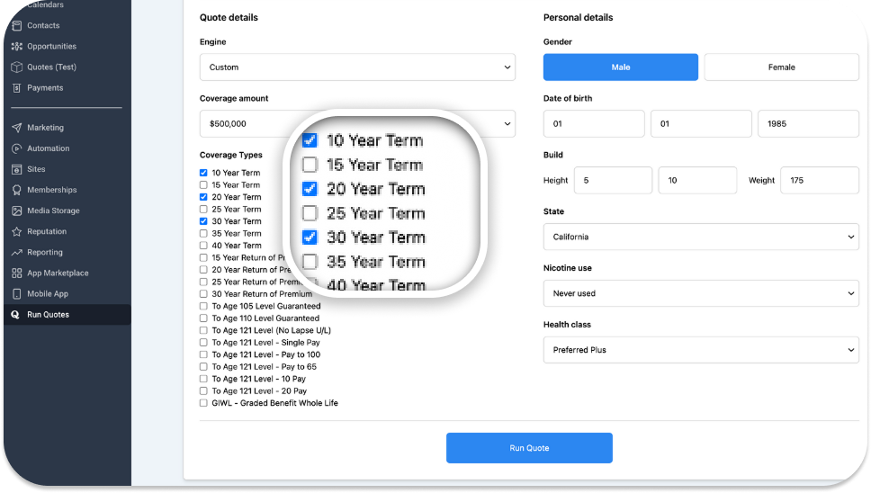Click the Media Storage image icon
The height and width of the screenshot is (493, 871).
tap(17, 211)
